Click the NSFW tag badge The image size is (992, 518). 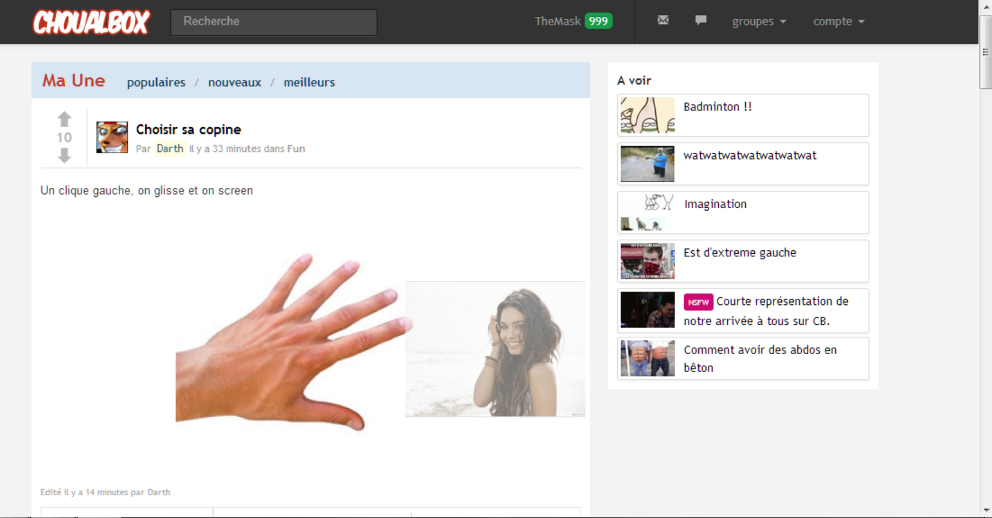698,302
